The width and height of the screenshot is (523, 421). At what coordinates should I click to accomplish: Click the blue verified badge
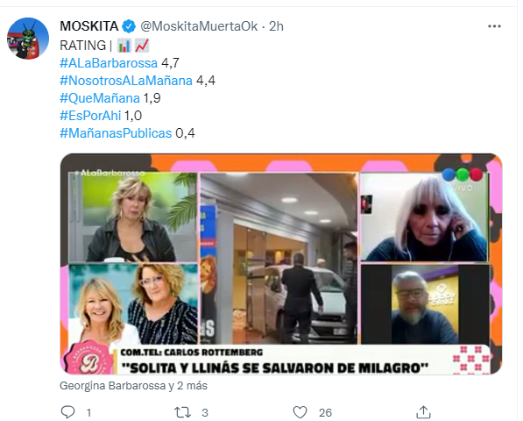(x=129, y=26)
